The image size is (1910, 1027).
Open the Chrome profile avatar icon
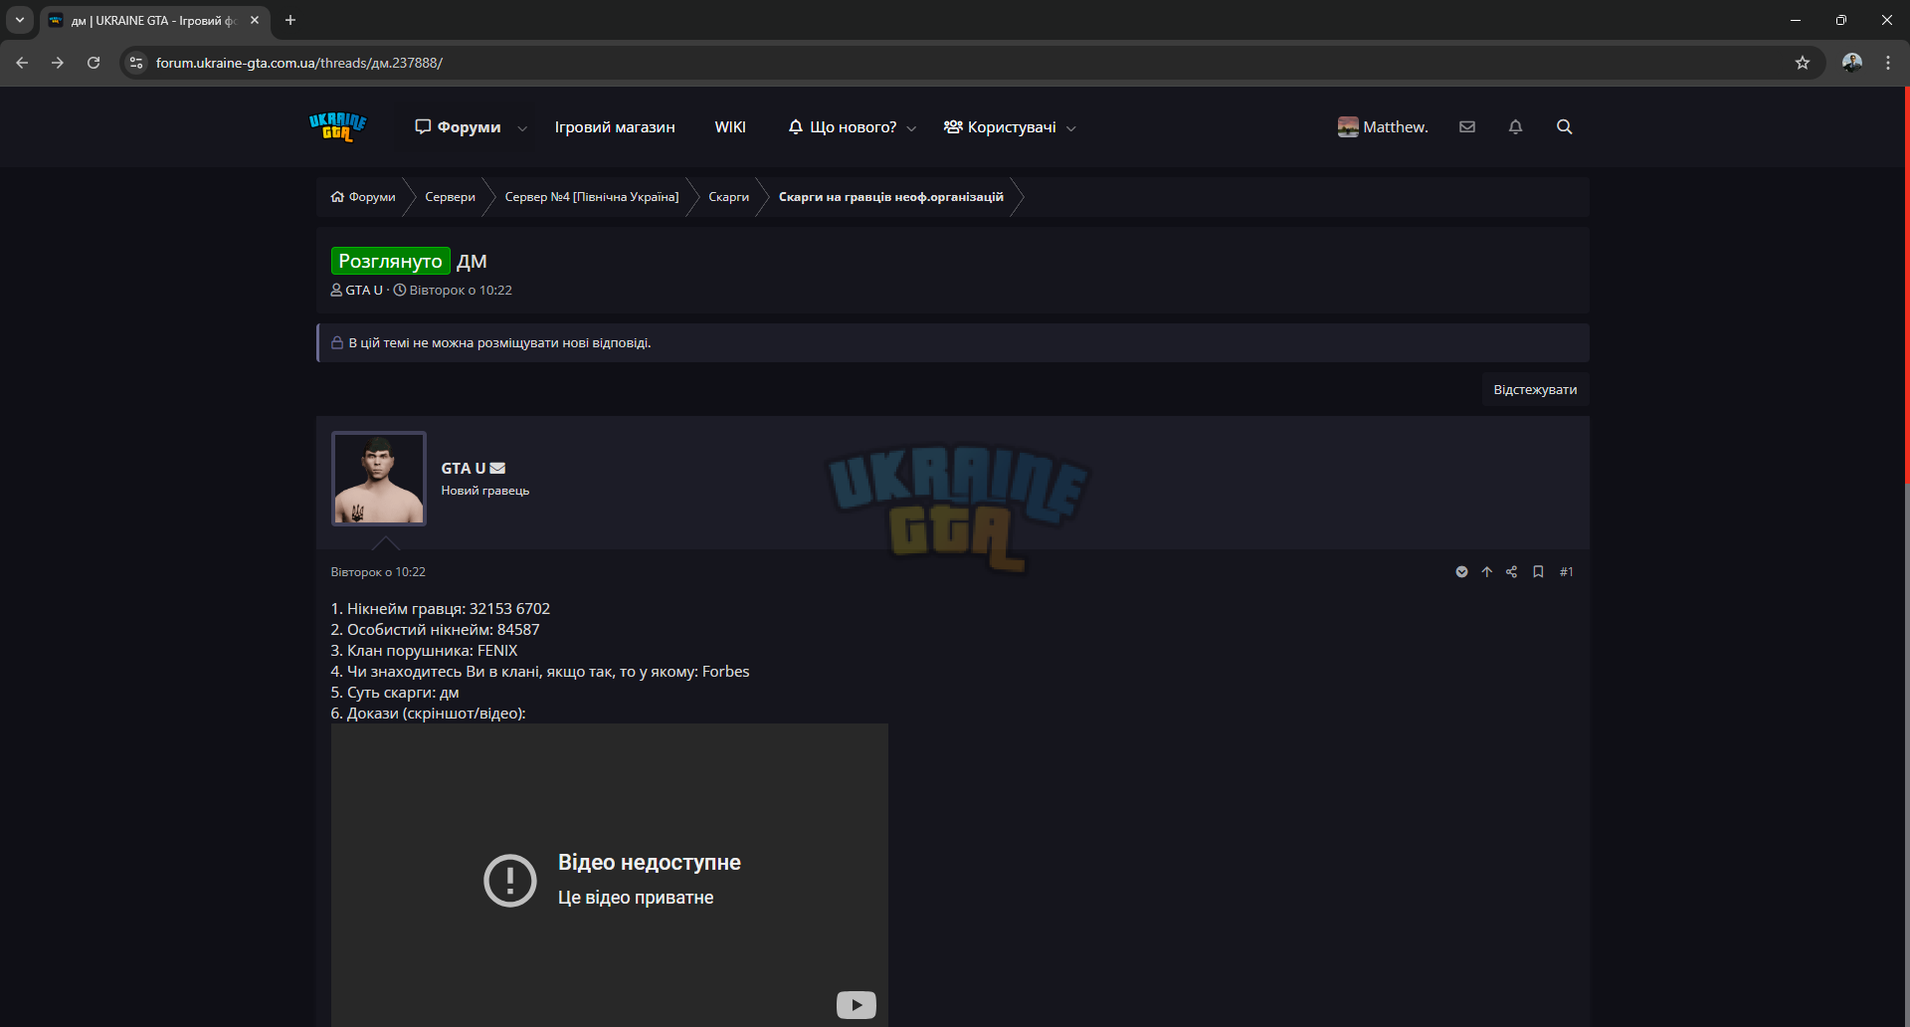[1852, 63]
